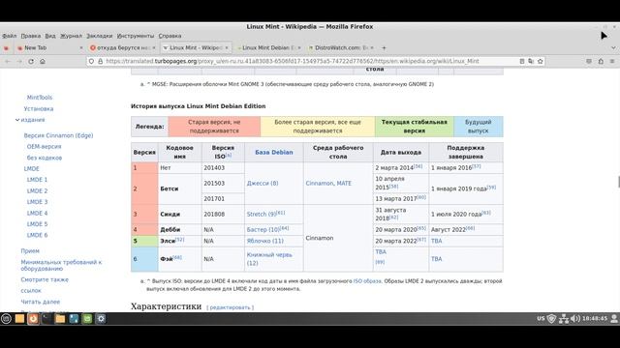Follow the Яблочко (11) link

264,241
